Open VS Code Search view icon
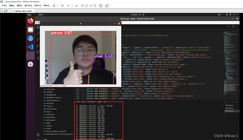 point(38,33)
